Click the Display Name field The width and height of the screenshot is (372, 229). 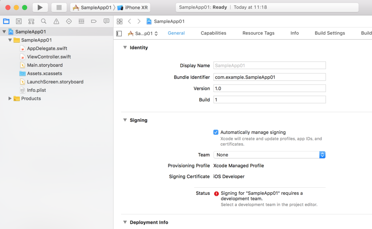(270, 65)
